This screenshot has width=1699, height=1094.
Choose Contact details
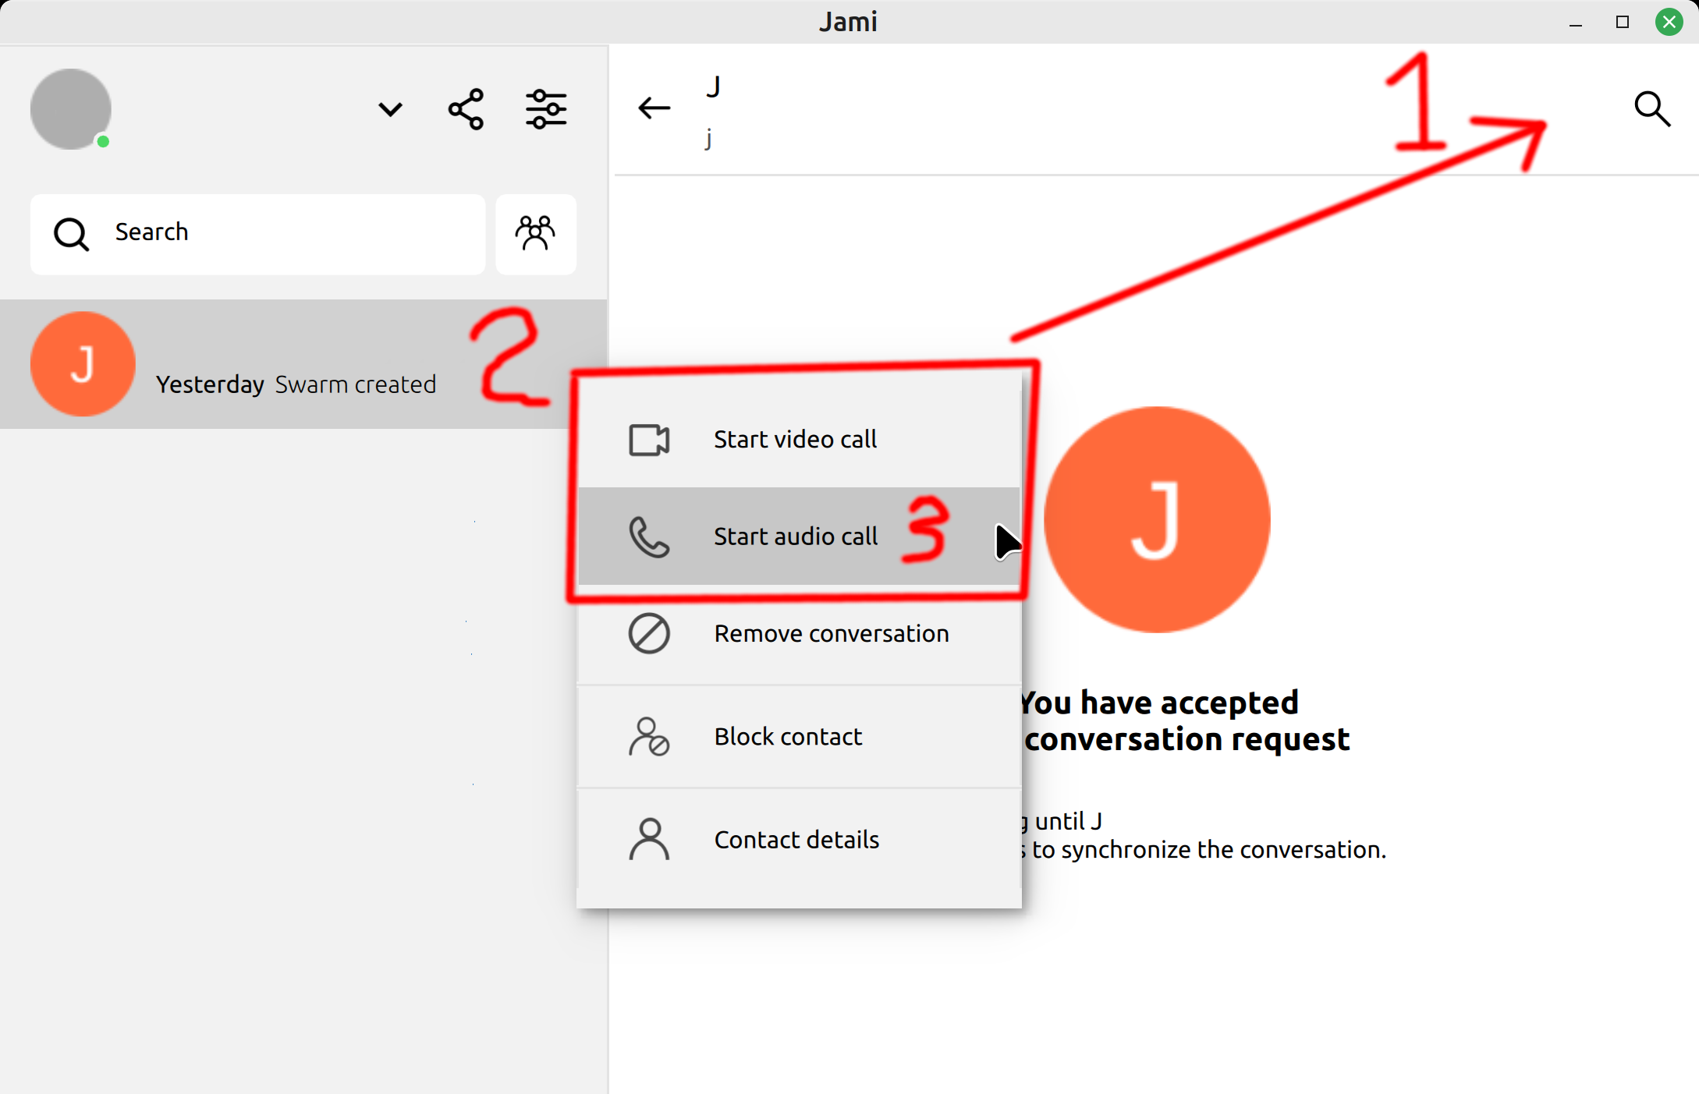799,839
